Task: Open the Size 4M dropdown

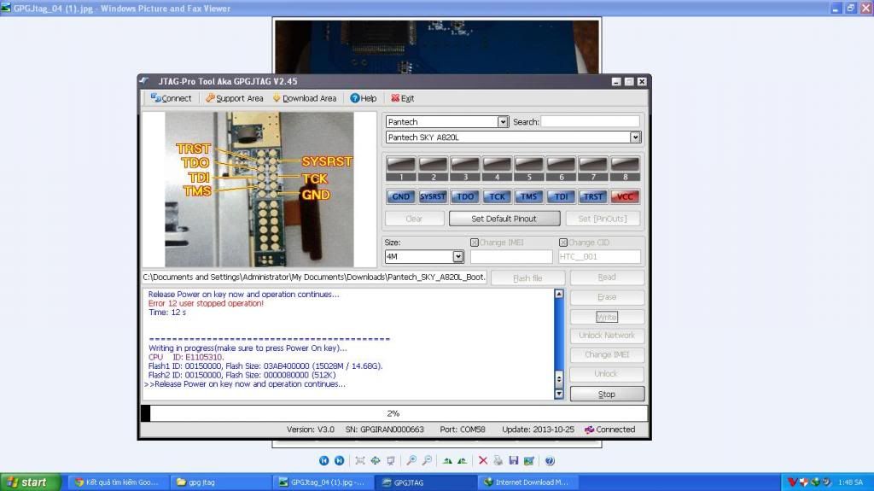Action: 457,257
